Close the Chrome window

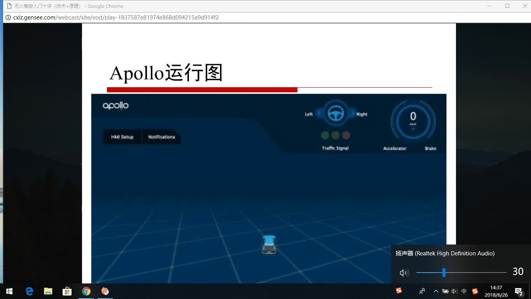[x=525, y=6]
